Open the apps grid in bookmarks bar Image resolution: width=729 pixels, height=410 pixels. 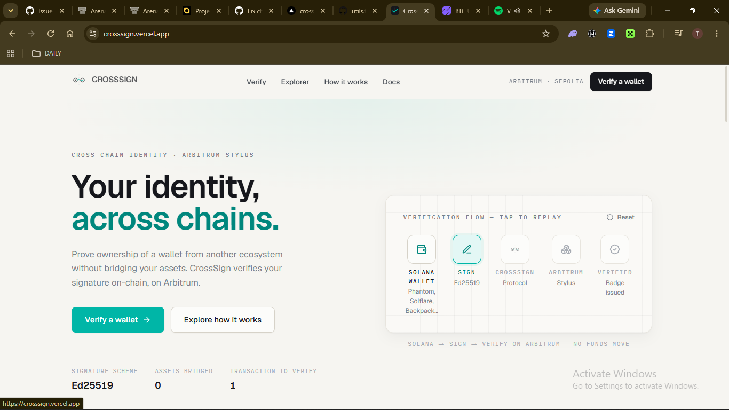click(x=11, y=53)
